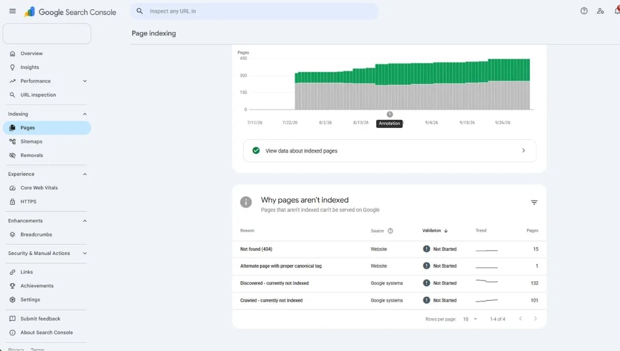Go to next page of rows
Image resolution: width=620 pixels, height=351 pixels.
535,319
